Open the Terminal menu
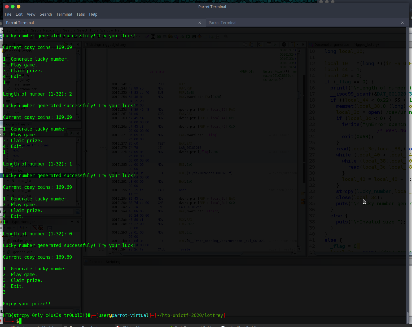The image size is (412, 327). (64, 14)
